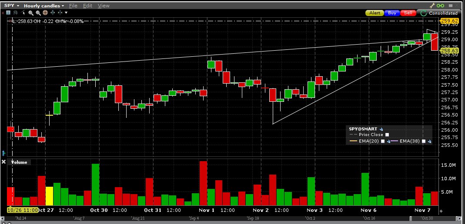465x224 pixels.
Task: Click the Oct 30 date label
Action: tap(99, 210)
